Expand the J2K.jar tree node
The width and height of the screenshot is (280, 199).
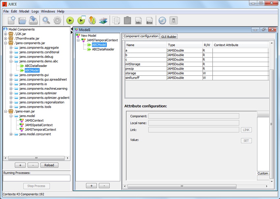(6, 34)
